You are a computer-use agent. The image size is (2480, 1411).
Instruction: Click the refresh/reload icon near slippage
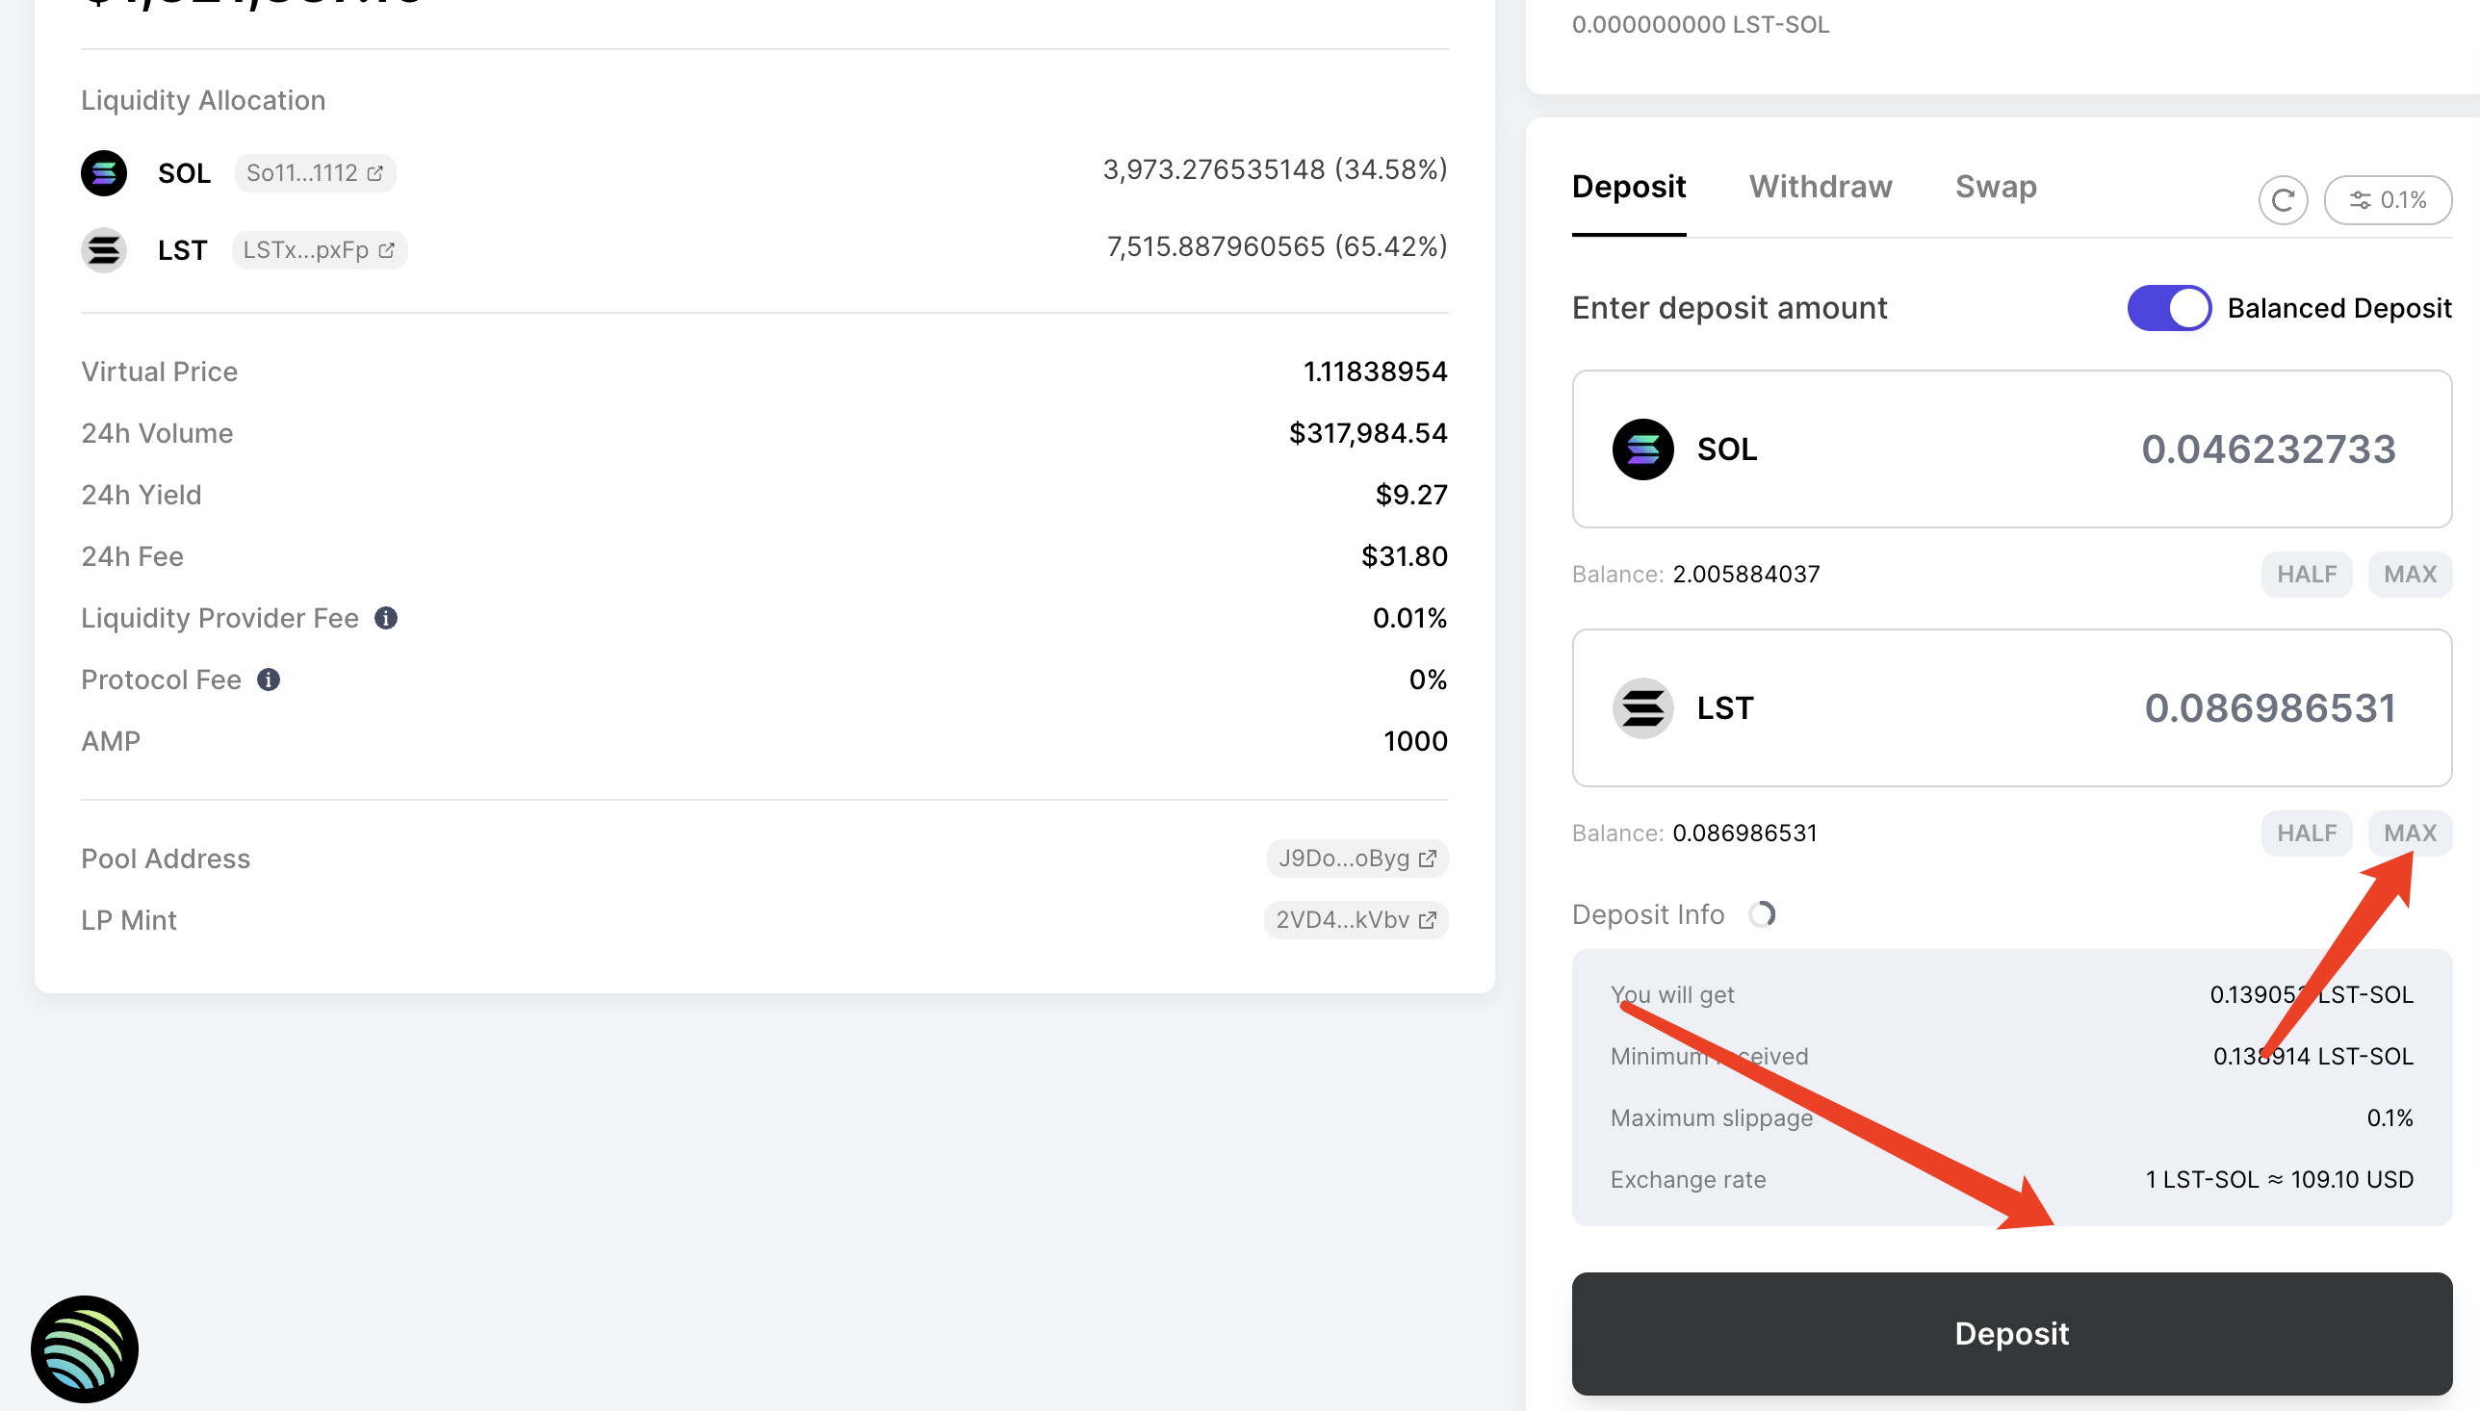pos(2283,201)
